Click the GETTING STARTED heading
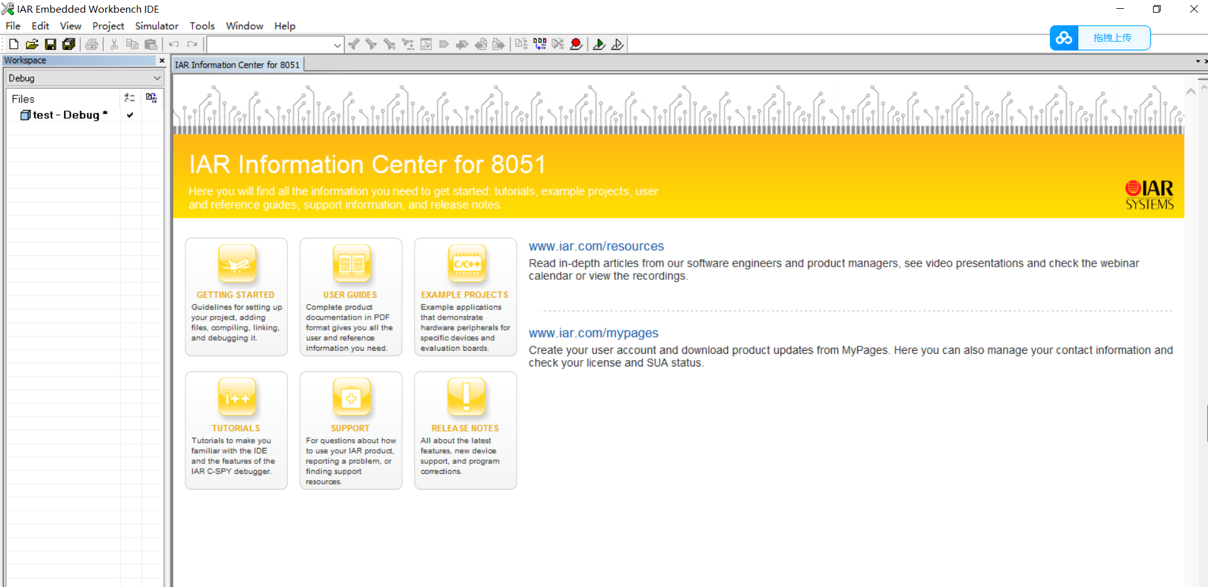1208x587 pixels. click(235, 295)
